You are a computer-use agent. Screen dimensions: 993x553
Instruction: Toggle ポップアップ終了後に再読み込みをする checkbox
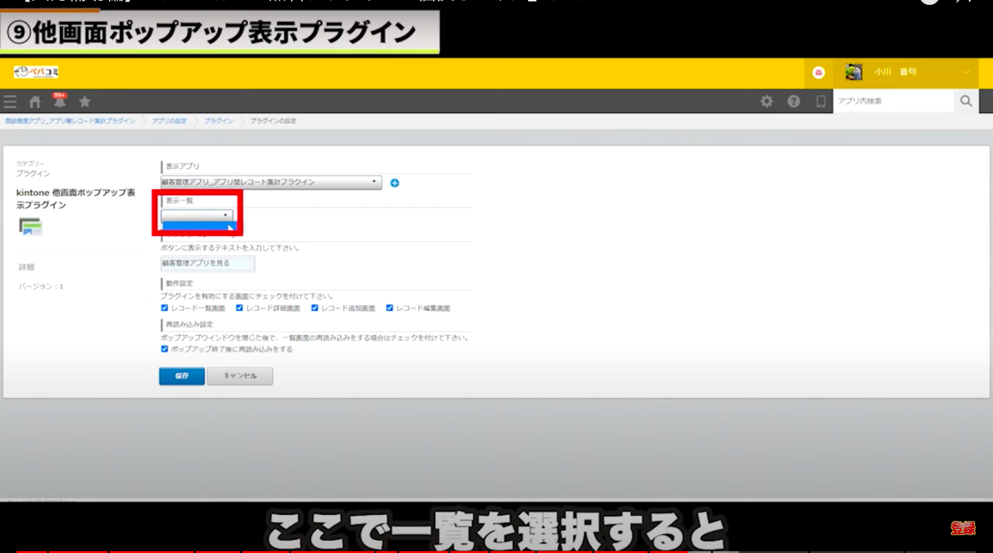point(165,349)
